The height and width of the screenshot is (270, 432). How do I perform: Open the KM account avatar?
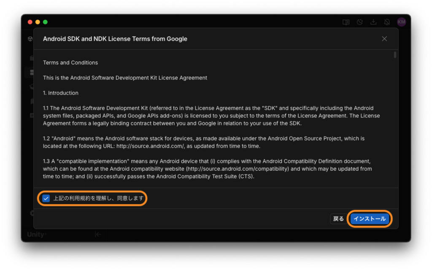point(402,22)
